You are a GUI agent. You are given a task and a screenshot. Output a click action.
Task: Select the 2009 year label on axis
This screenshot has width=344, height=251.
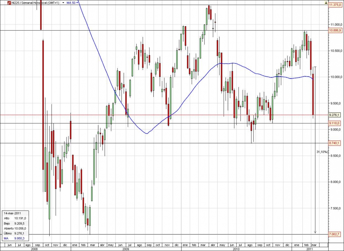125,249
